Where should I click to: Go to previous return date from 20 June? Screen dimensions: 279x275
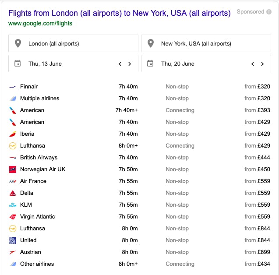click(253, 64)
